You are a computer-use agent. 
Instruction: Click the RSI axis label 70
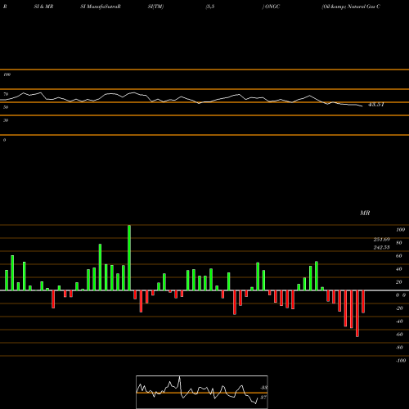click(x=6, y=94)
